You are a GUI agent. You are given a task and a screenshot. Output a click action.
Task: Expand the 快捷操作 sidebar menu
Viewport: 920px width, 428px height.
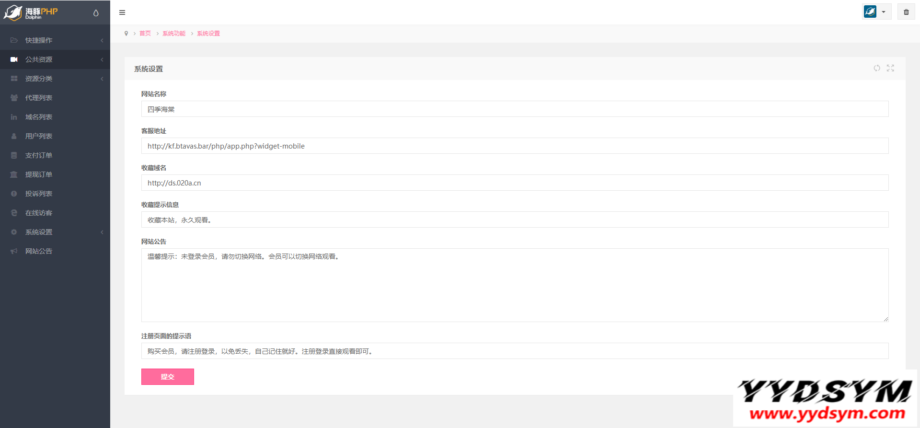pyautogui.click(x=55, y=40)
